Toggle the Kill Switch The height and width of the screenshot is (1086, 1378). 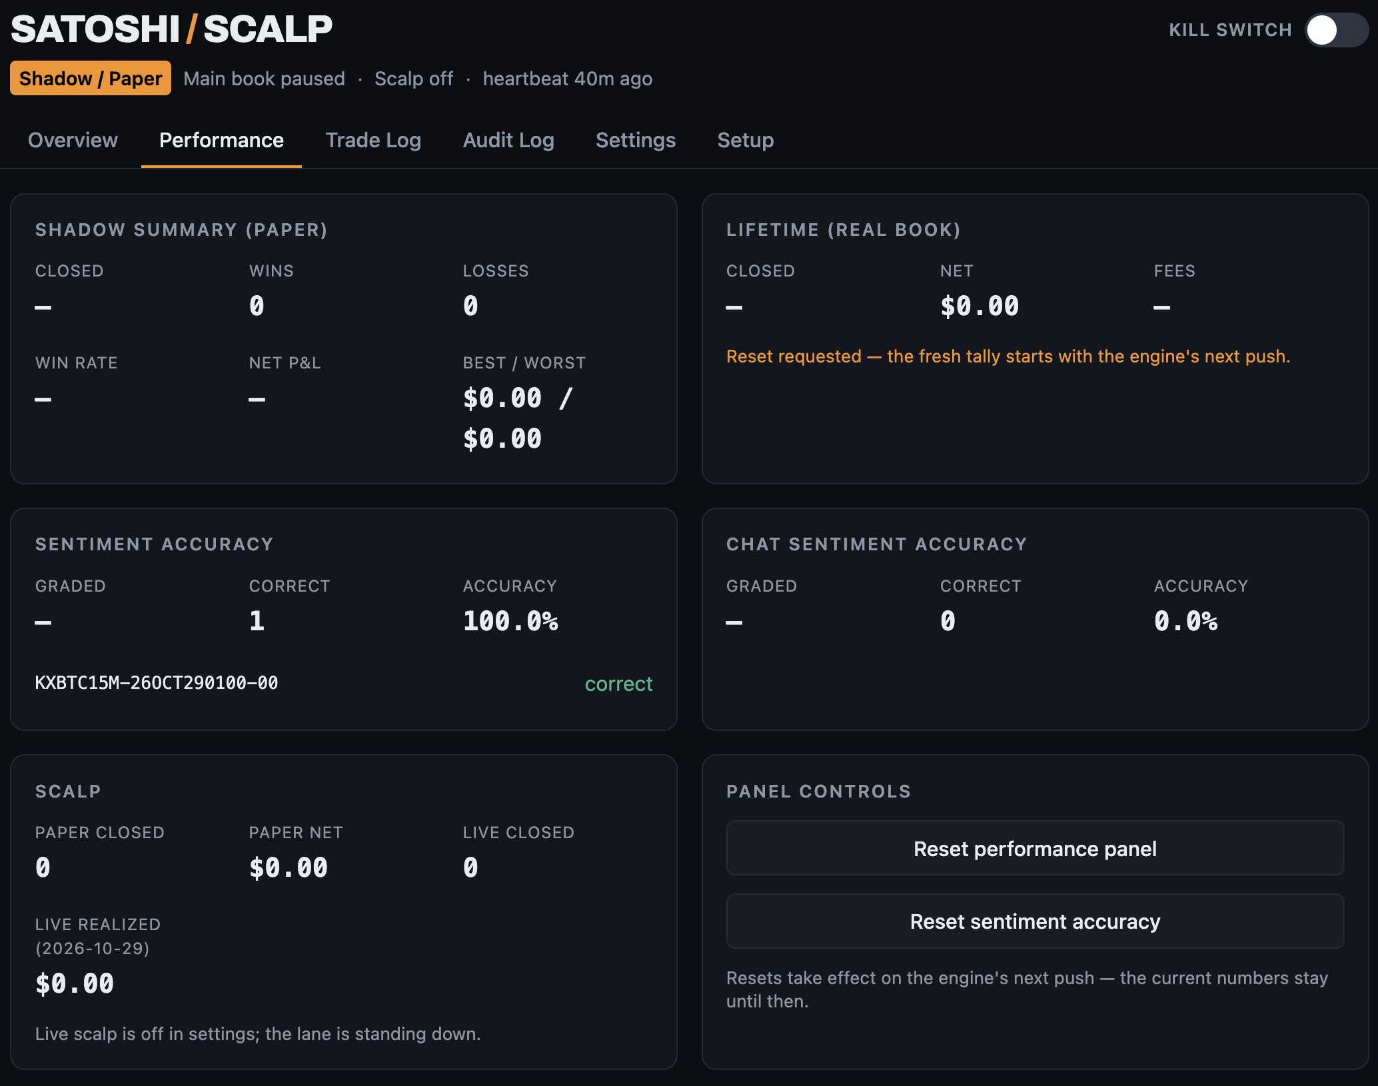click(1336, 30)
